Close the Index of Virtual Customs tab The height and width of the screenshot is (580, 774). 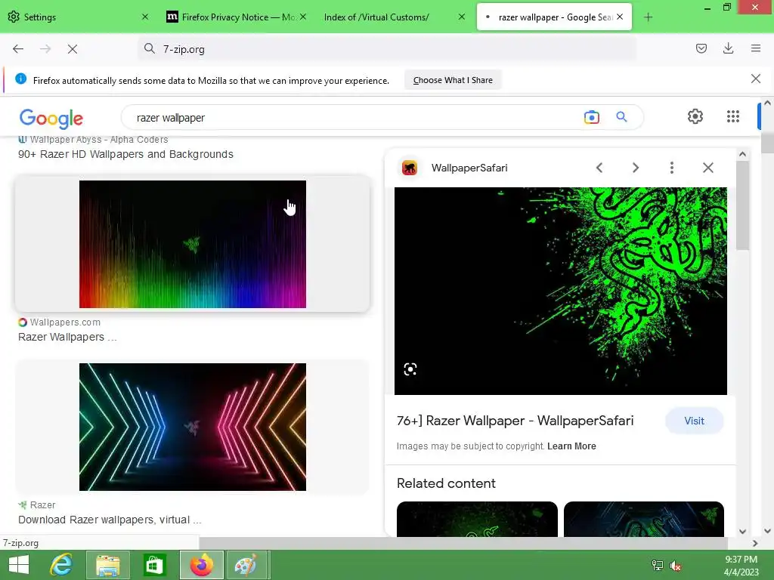point(462,17)
